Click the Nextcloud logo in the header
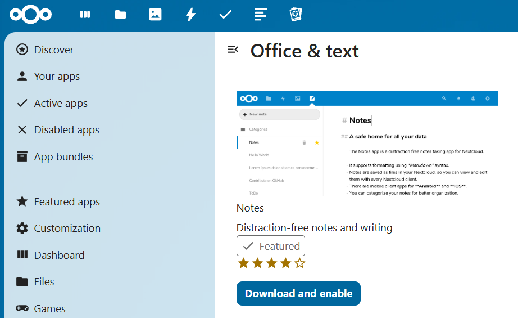The width and height of the screenshot is (518, 318). coord(30,15)
